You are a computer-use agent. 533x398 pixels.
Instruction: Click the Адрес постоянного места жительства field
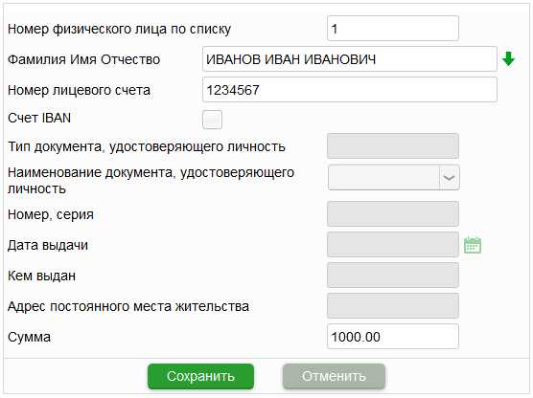(x=393, y=306)
